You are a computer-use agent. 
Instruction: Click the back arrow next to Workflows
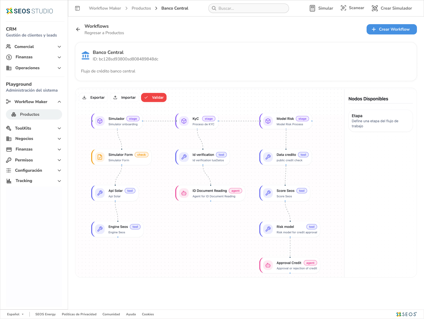tap(78, 29)
